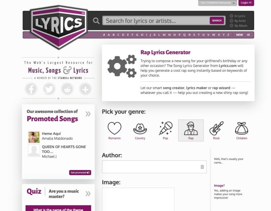The image size is (271, 211).
Task: Select the 'By Album' search option
Action: [231, 26]
